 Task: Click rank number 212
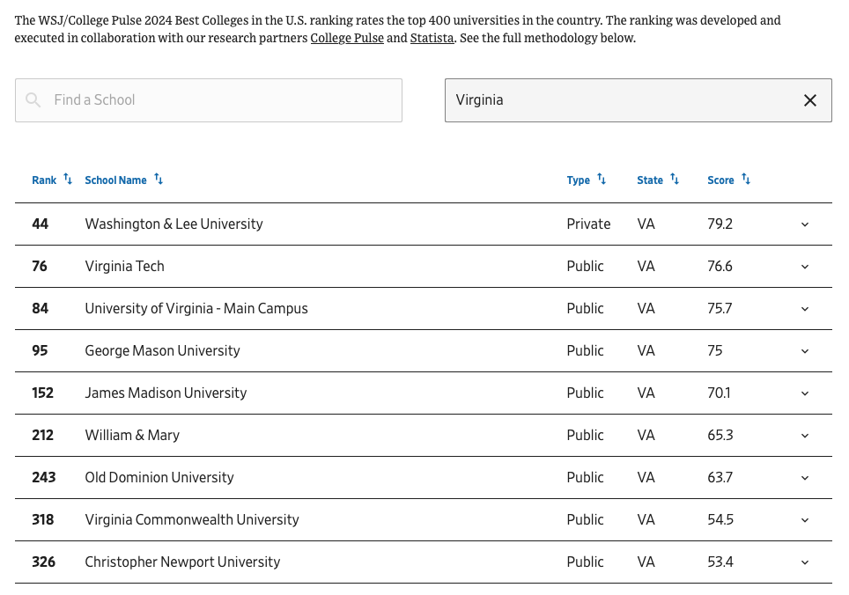click(42, 435)
